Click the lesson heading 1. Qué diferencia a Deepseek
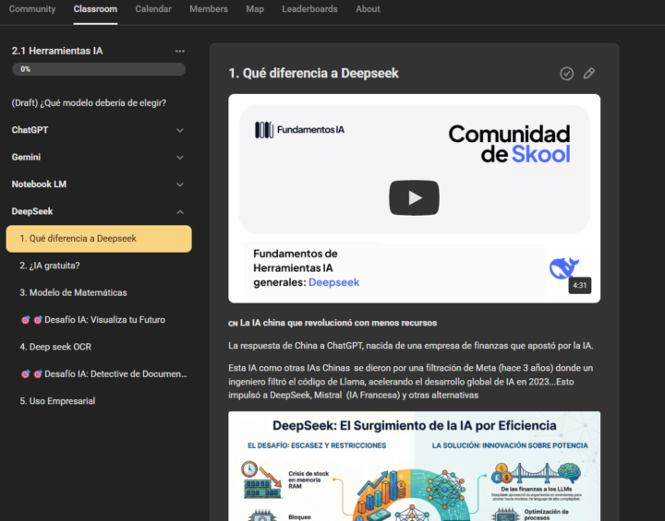The width and height of the screenshot is (665, 521). pyautogui.click(x=313, y=73)
